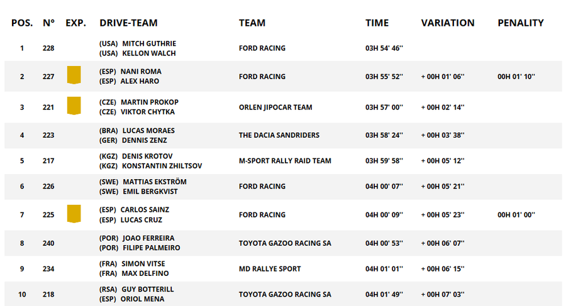Click the winning time 03H 54' 46''

point(384,48)
